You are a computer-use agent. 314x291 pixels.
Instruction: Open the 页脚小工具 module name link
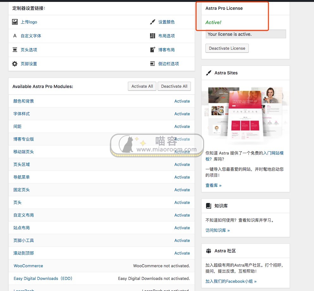24,240
